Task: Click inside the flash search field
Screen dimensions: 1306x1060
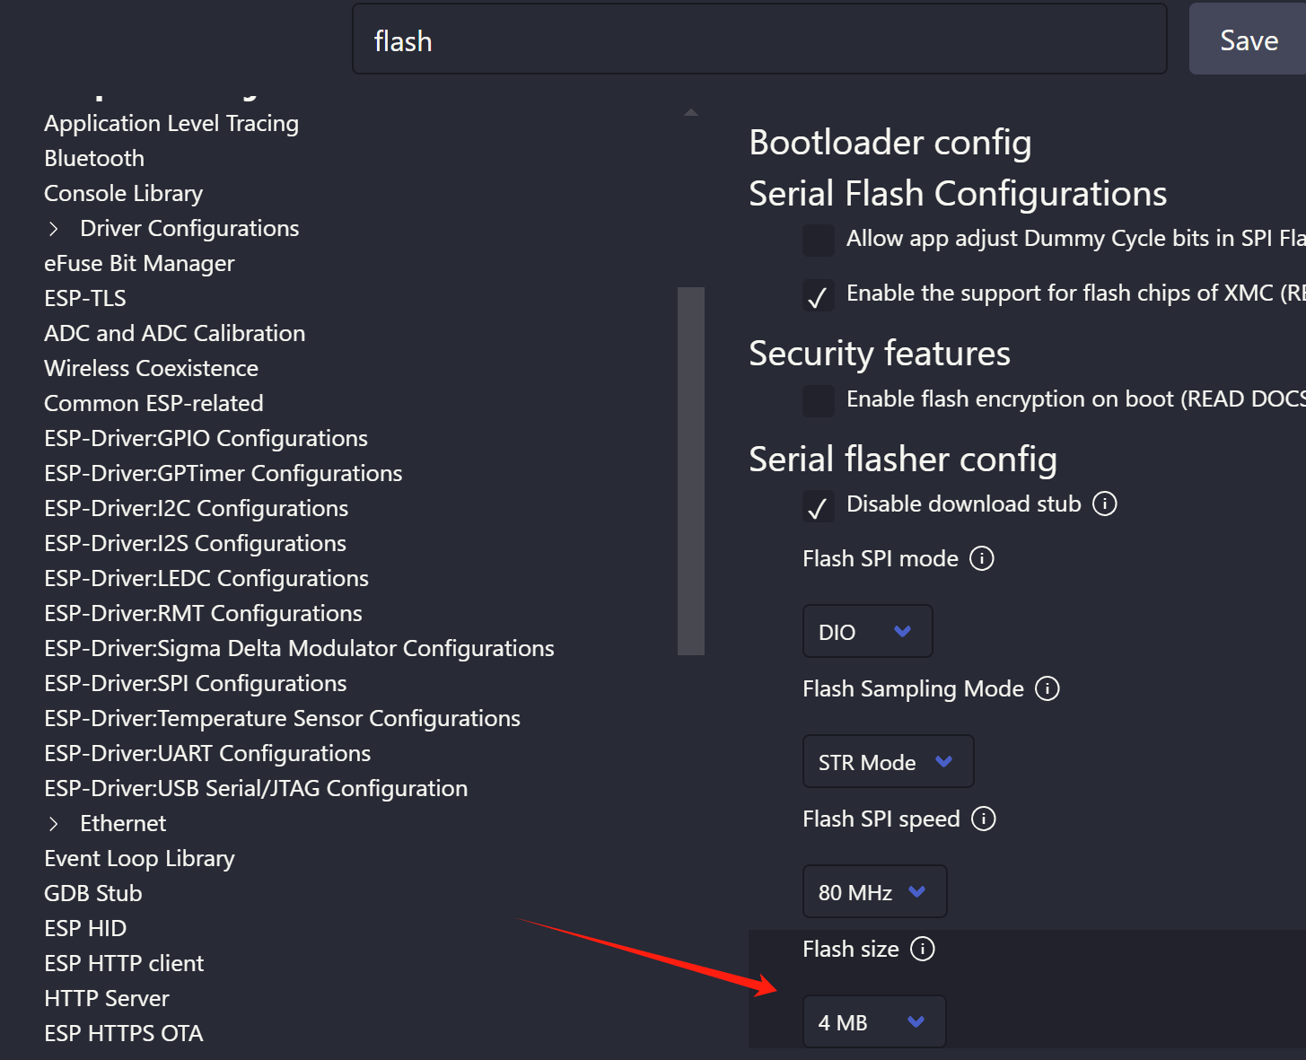Action: point(759,39)
